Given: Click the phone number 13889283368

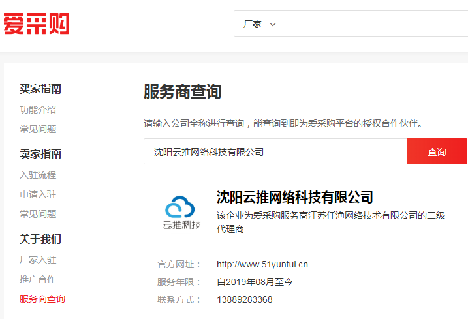Looking at the screenshot, I should [245, 299].
